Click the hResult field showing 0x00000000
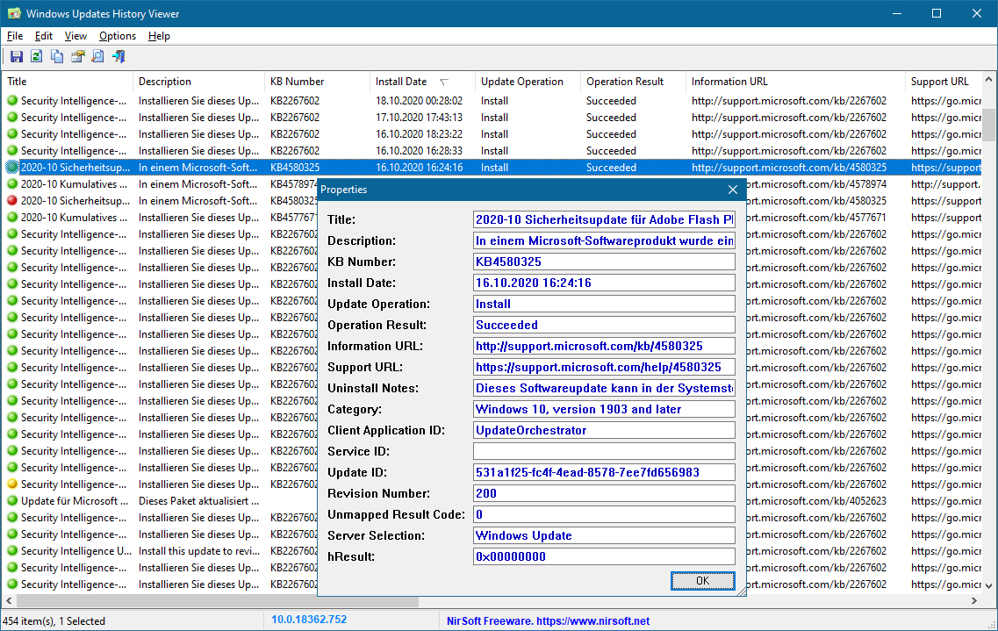 tap(604, 556)
